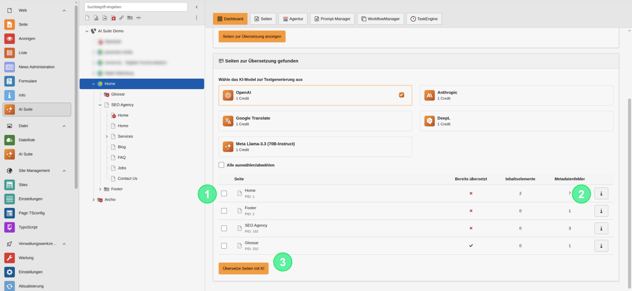Open the Einstellungen module with the gear icon
The height and width of the screenshot is (291, 632).
37,272
